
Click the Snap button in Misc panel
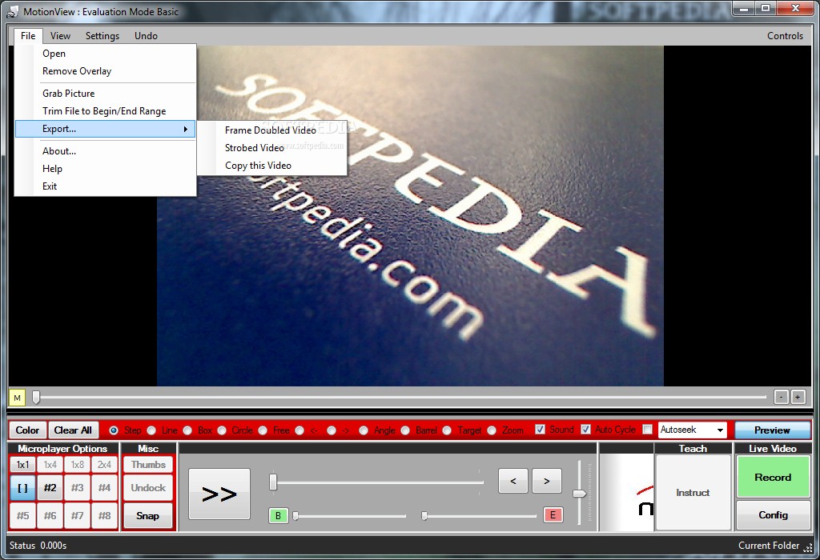148,515
